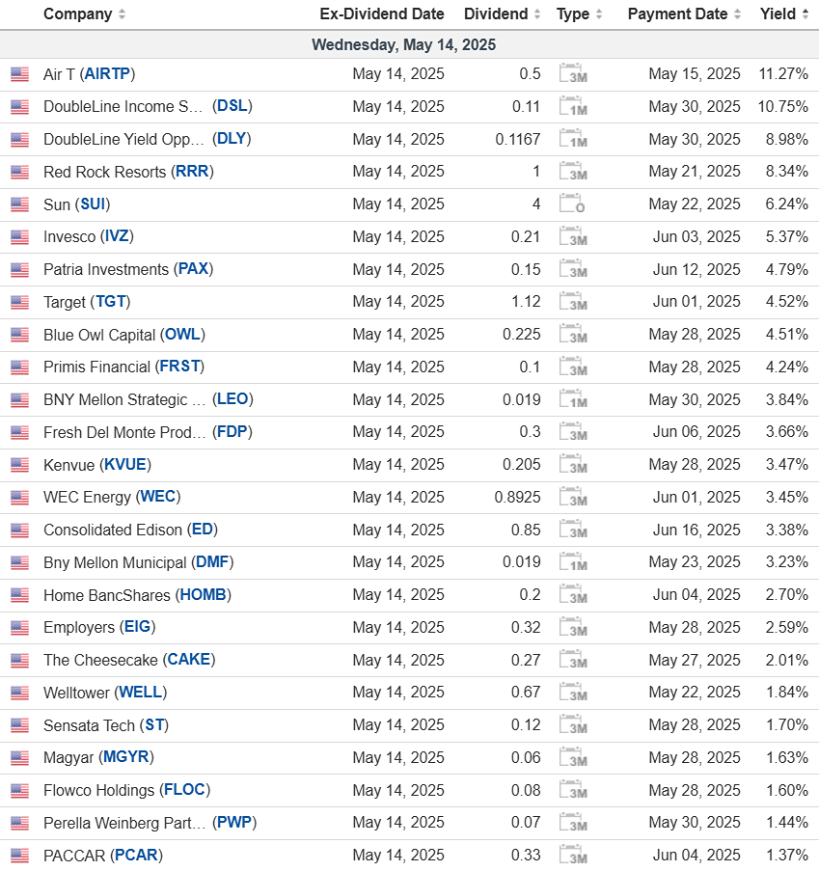Click the 3M type icon in Kenvue row

click(573, 464)
